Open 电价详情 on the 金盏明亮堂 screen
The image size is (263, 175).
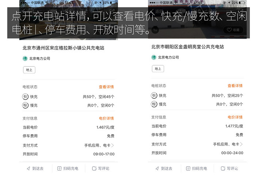(235, 117)
